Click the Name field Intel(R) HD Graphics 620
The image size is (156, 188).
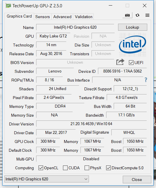click(x=75, y=27)
